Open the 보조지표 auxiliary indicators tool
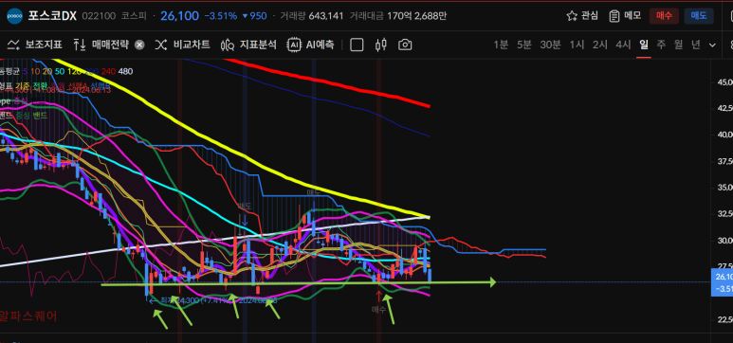The height and width of the screenshot is (343, 733). [x=34, y=45]
